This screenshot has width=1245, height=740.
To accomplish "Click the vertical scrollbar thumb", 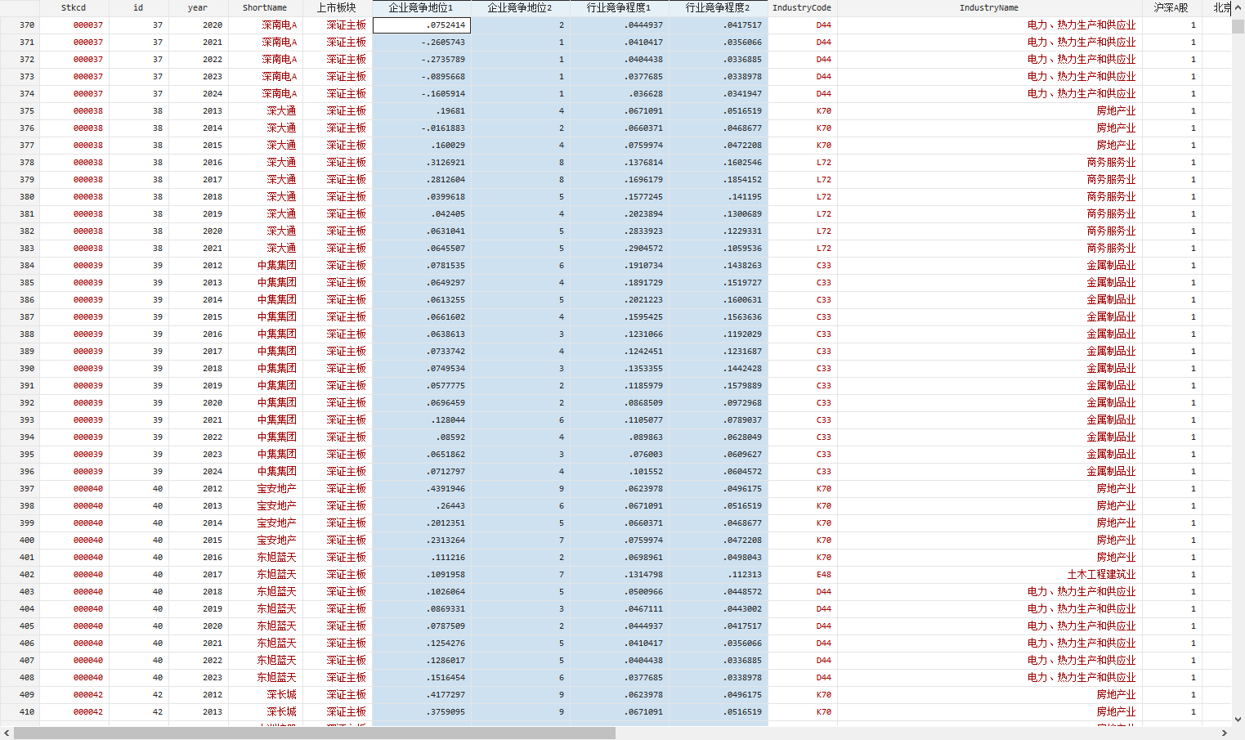I will coord(1238,26).
